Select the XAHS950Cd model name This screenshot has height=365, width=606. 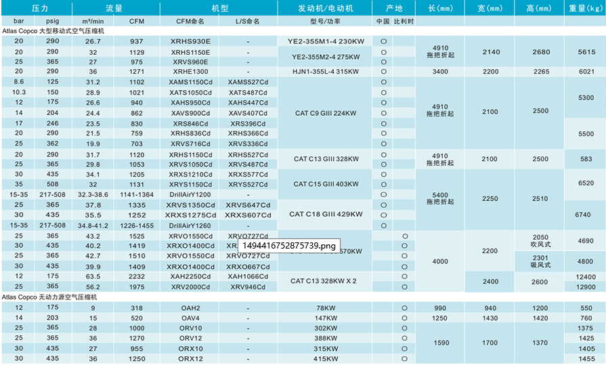click(x=190, y=102)
